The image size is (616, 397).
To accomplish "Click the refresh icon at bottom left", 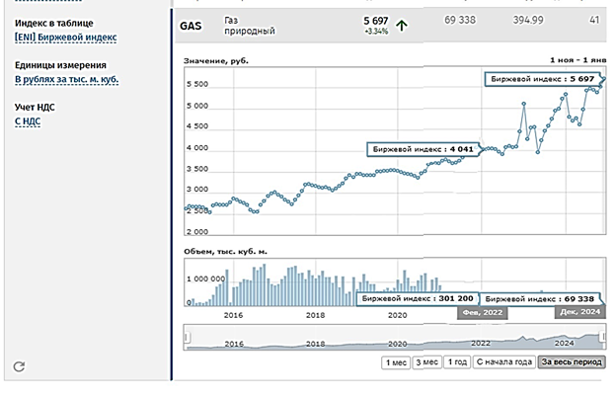I will (18, 366).
